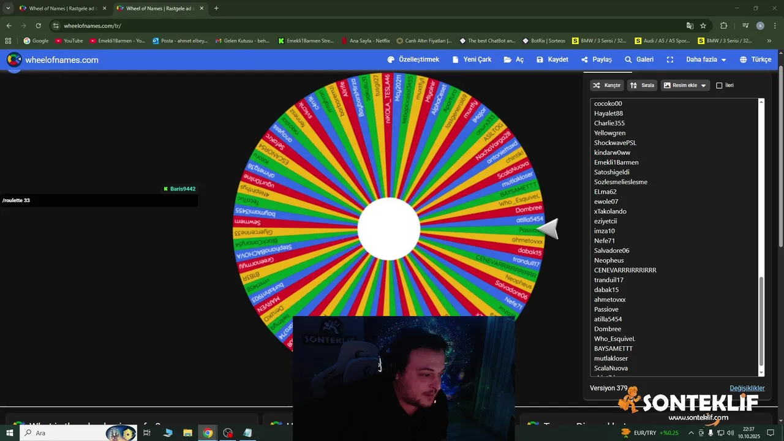Open the Google bookmark
The image size is (784, 441).
point(36,41)
